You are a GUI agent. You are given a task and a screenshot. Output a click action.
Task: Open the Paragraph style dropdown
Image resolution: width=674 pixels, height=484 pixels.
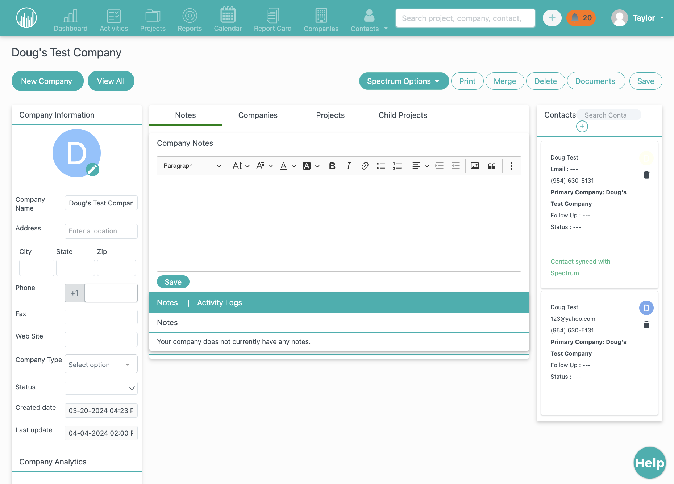tap(192, 166)
